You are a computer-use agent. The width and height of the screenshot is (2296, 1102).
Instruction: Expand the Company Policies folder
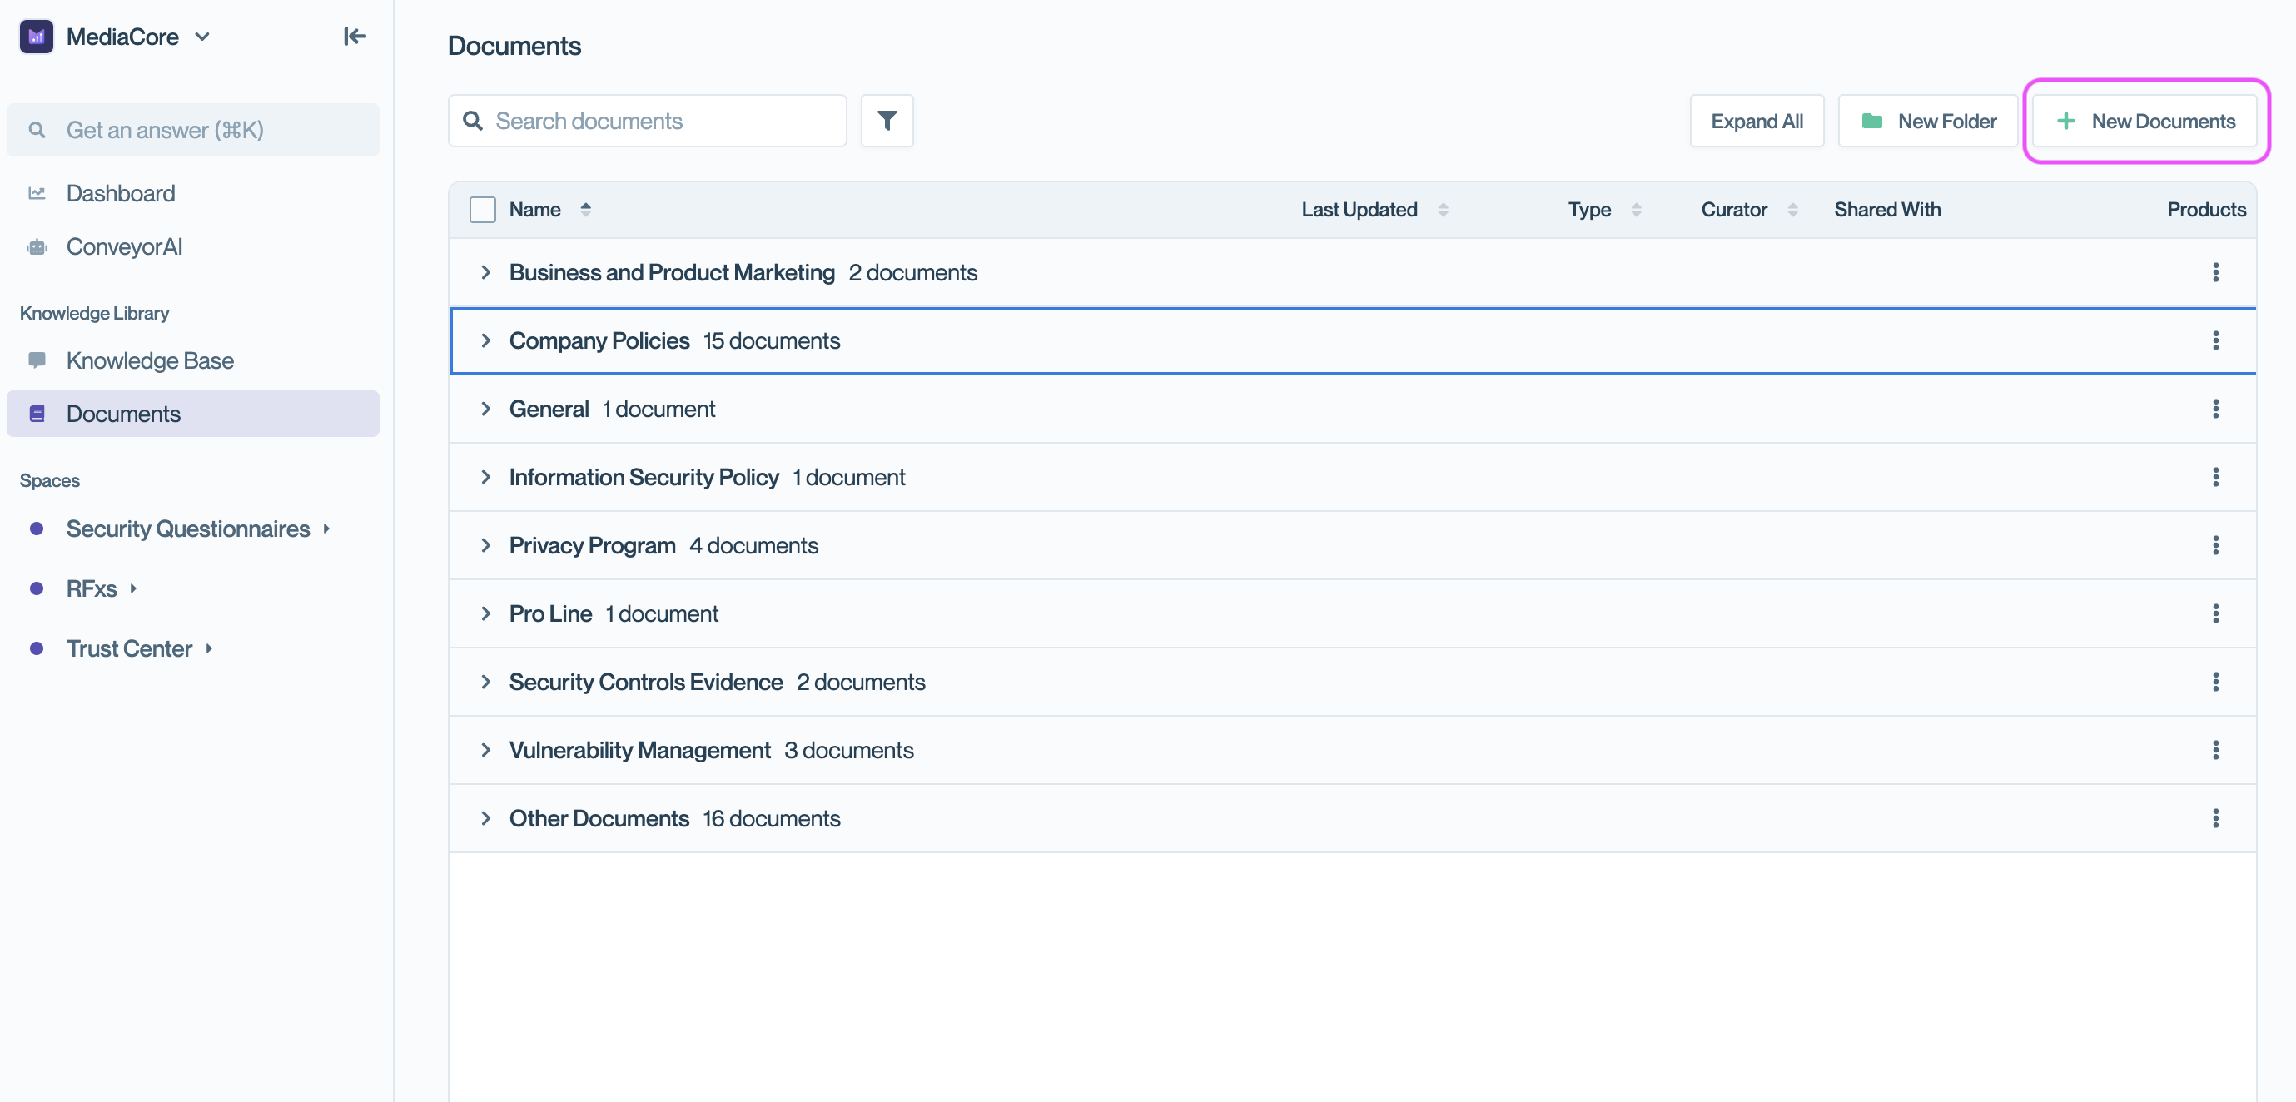(487, 340)
